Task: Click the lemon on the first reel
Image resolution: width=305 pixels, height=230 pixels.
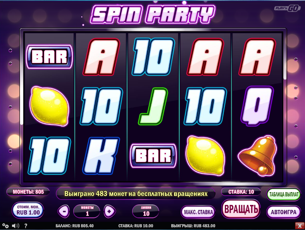Action: click(x=49, y=106)
